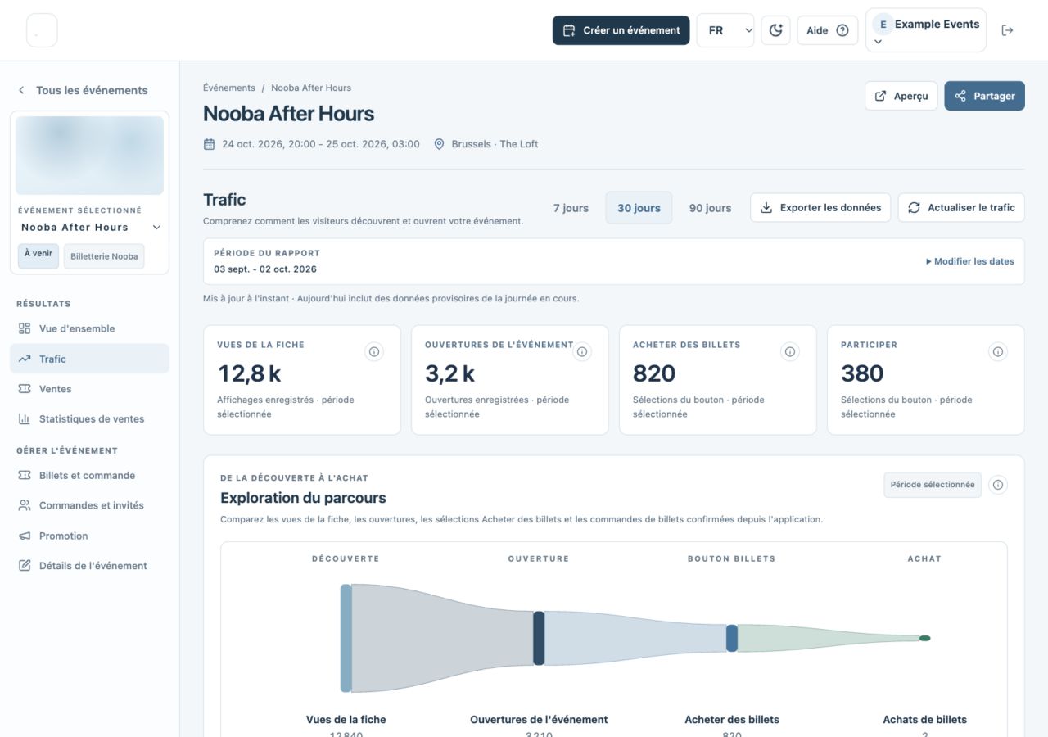Viewport: 1048px width, 737px height.
Task: Click the Partager button
Action: click(985, 96)
